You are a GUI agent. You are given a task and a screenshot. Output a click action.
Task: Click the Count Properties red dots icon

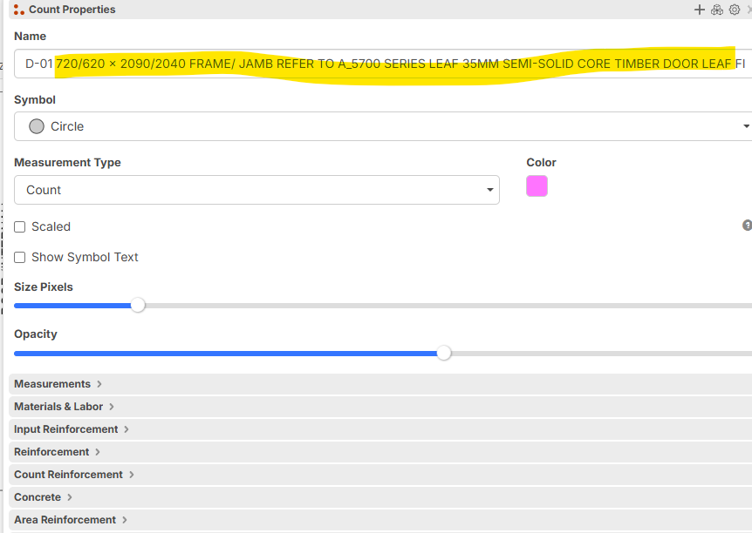tap(18, 10)
